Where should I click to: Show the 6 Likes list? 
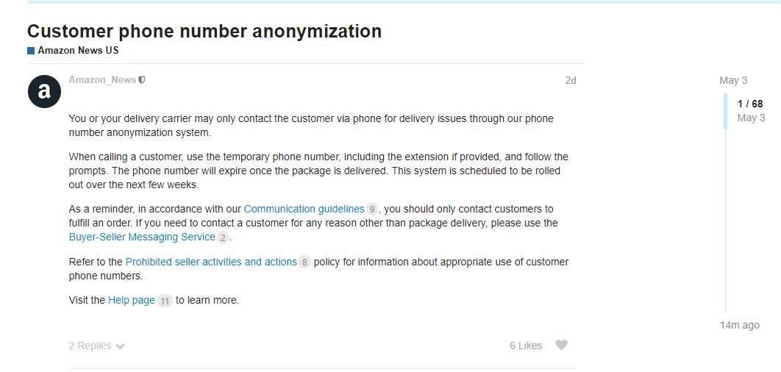[526, 346]
